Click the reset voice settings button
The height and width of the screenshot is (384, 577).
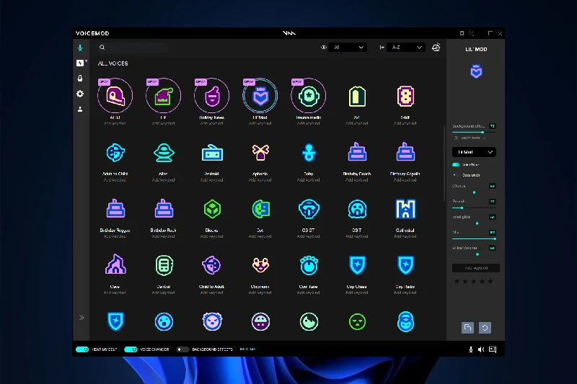pos(485,328)
